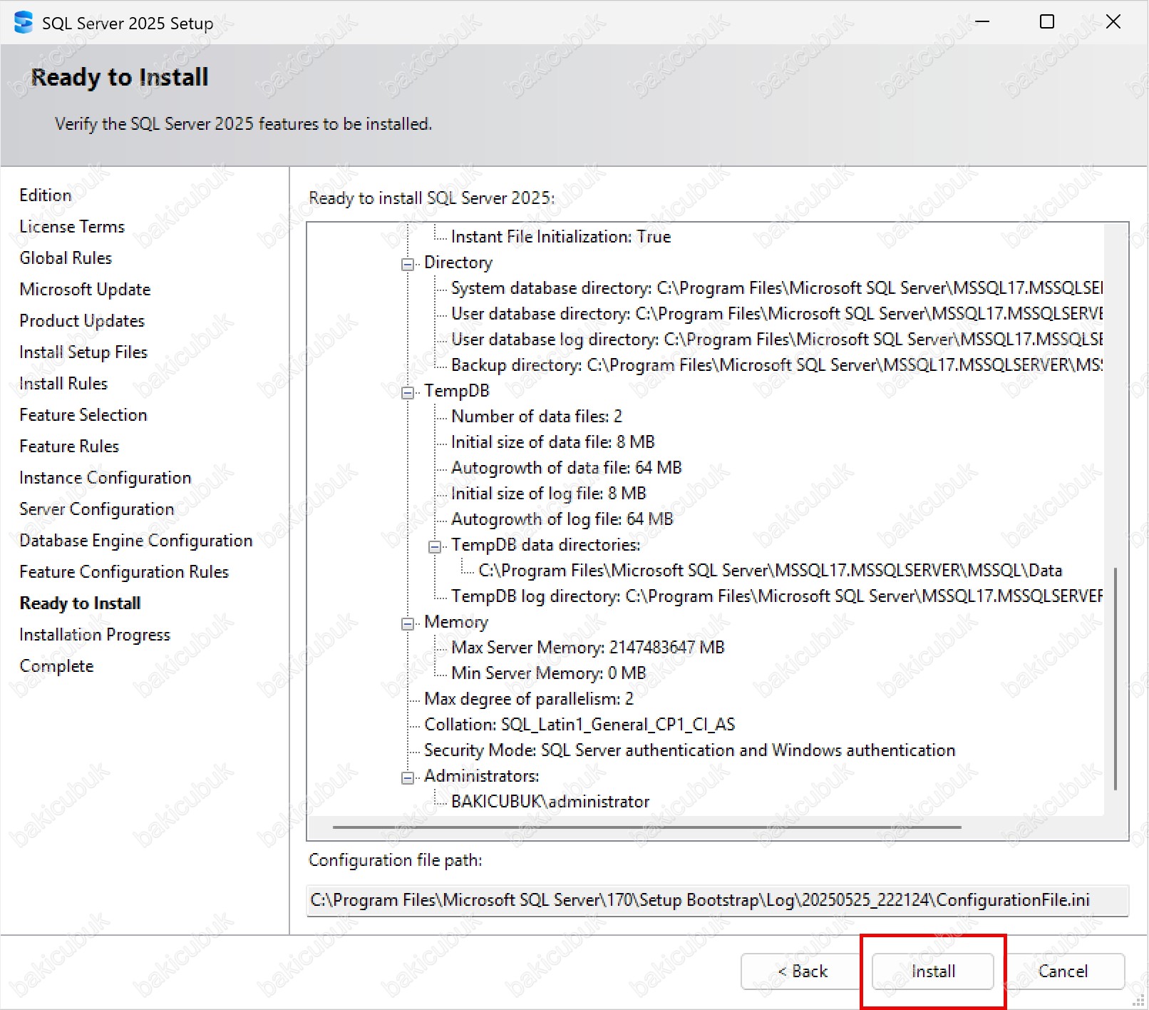Select Install Rules step
1149x1010 pixels.
coord(63,383)
